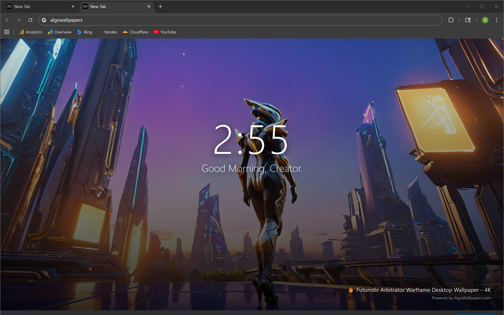Open the Analytics bookmark
Screen dimensions: 504x315
pyautogui.click(x=31, y=32)
